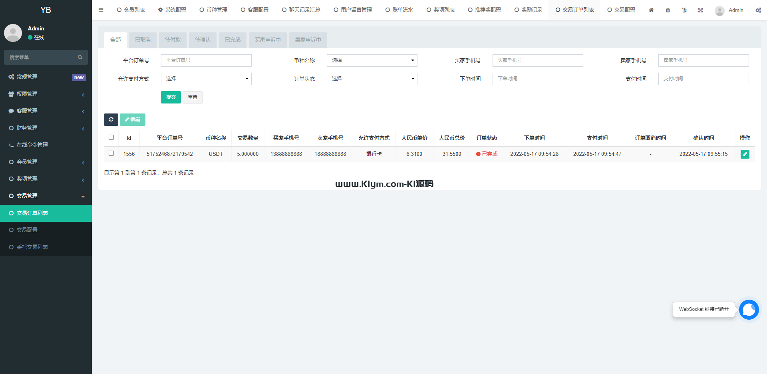Click the 编辑 toolbar button
The height and width of the screenshot is (374, 767).
pos(133,119)
